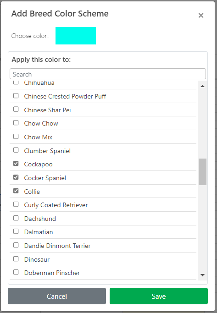This screenshot has height=313, width=217.
Task: Save the breed color scheme
Action: click(159, 296)
